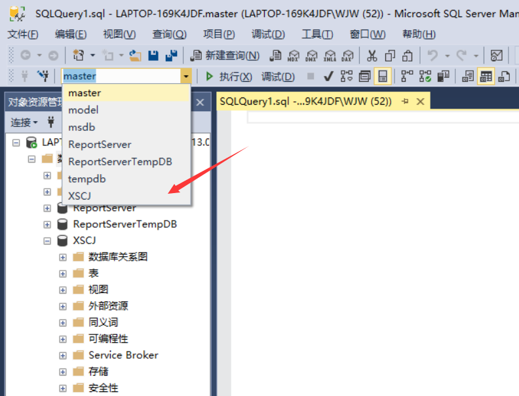Pin the SQLQuery1.sql tab
This screenshot has width=519, height=396.
(405, 101)
